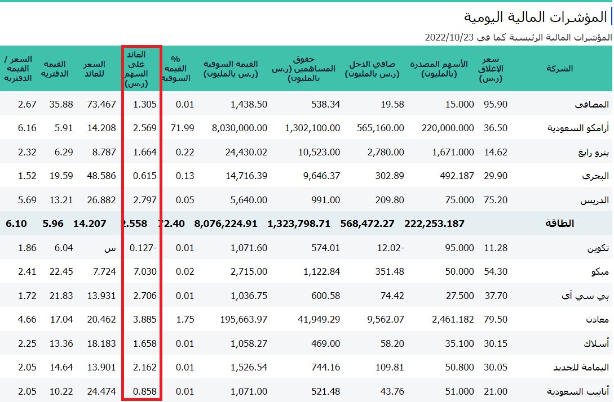Click closing price 95.90 for المصافي
Screen dimensions: 614x402
tap(496, 104)
